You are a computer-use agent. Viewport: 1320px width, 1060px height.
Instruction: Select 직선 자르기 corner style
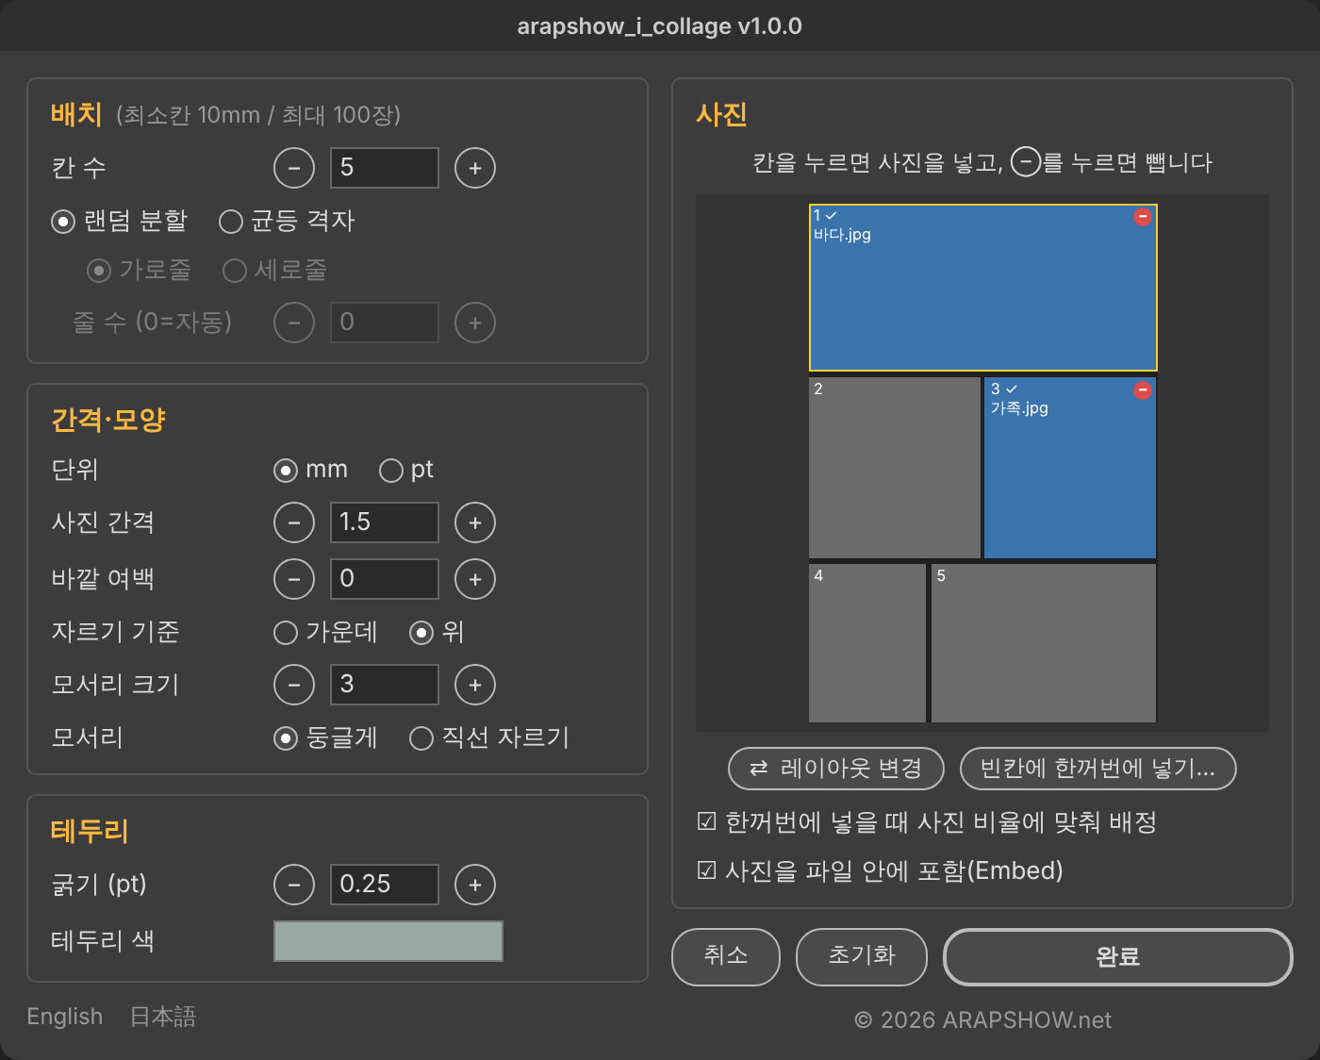(x=489, y=737)
